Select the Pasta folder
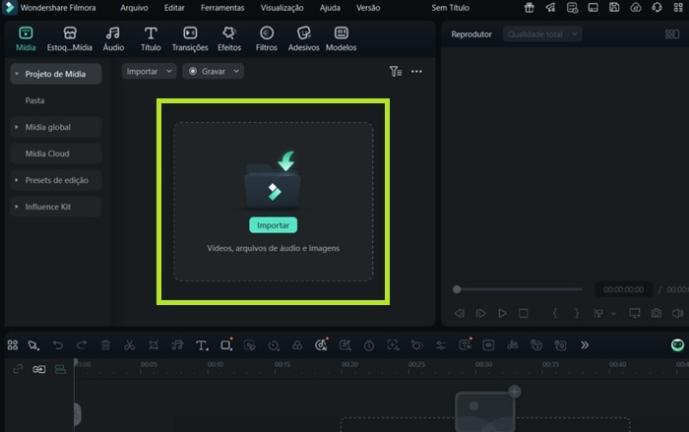 pos(34,100)
